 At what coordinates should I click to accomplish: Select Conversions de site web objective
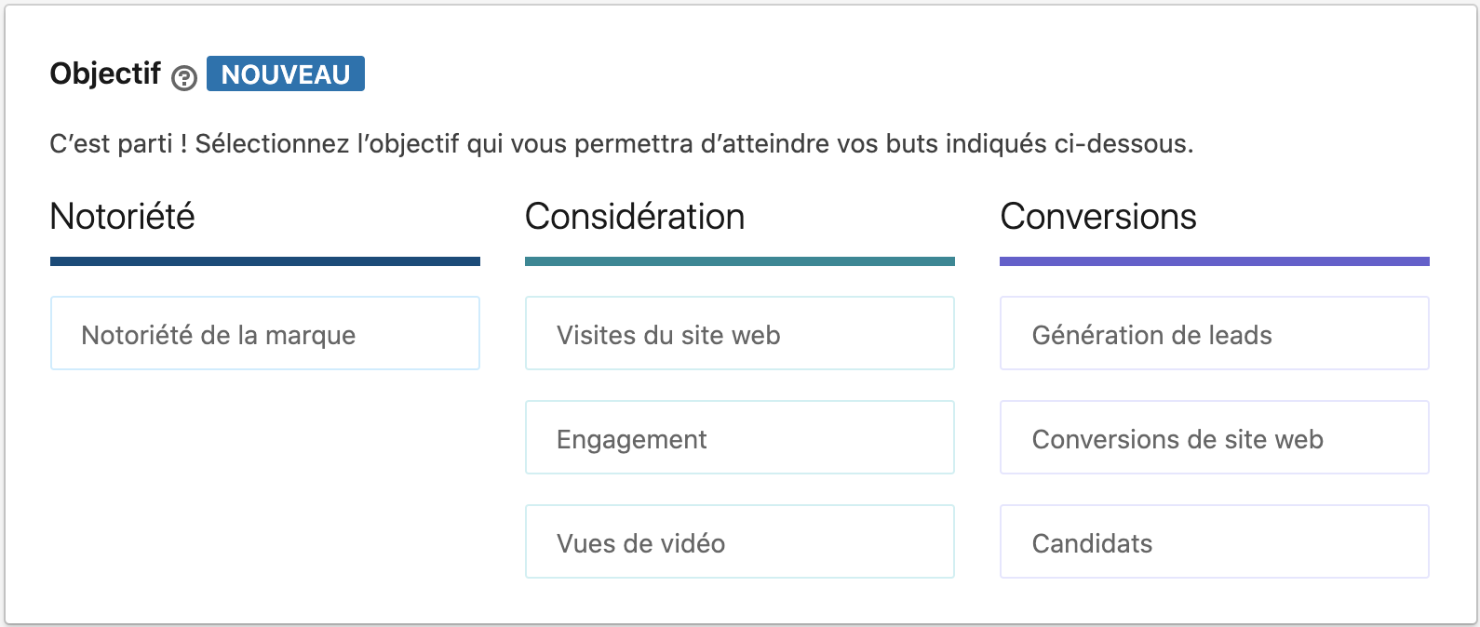tap(1215, 438)
